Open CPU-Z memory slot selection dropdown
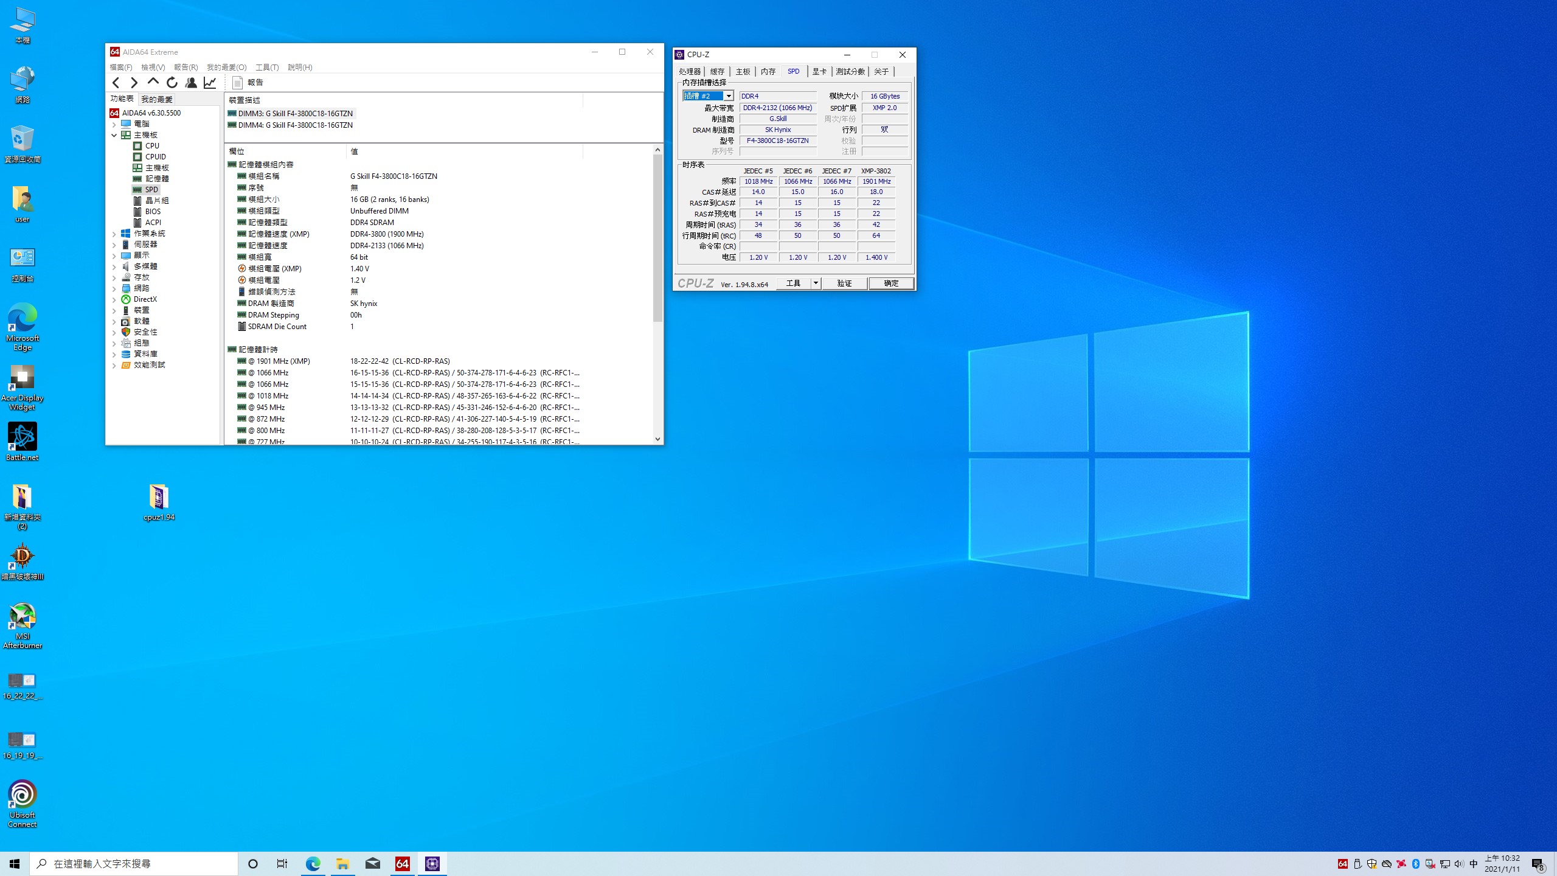 728,96
